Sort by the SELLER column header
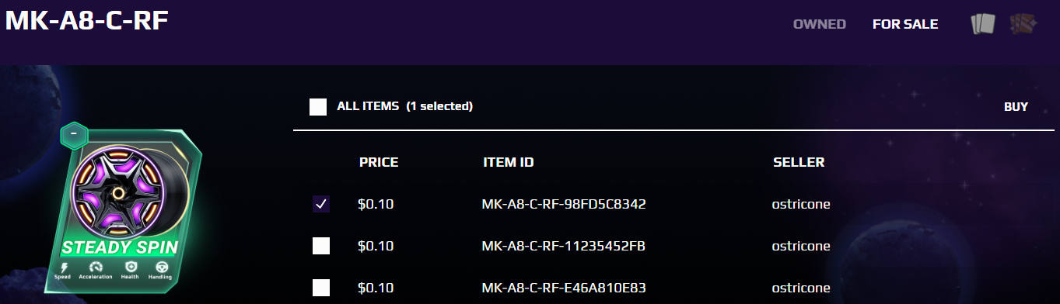This screenshot has width=1060, height=304. [799, 163]
